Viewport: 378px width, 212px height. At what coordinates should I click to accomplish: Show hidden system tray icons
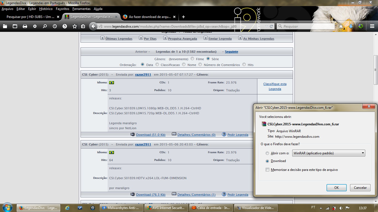tap(321, 208)
